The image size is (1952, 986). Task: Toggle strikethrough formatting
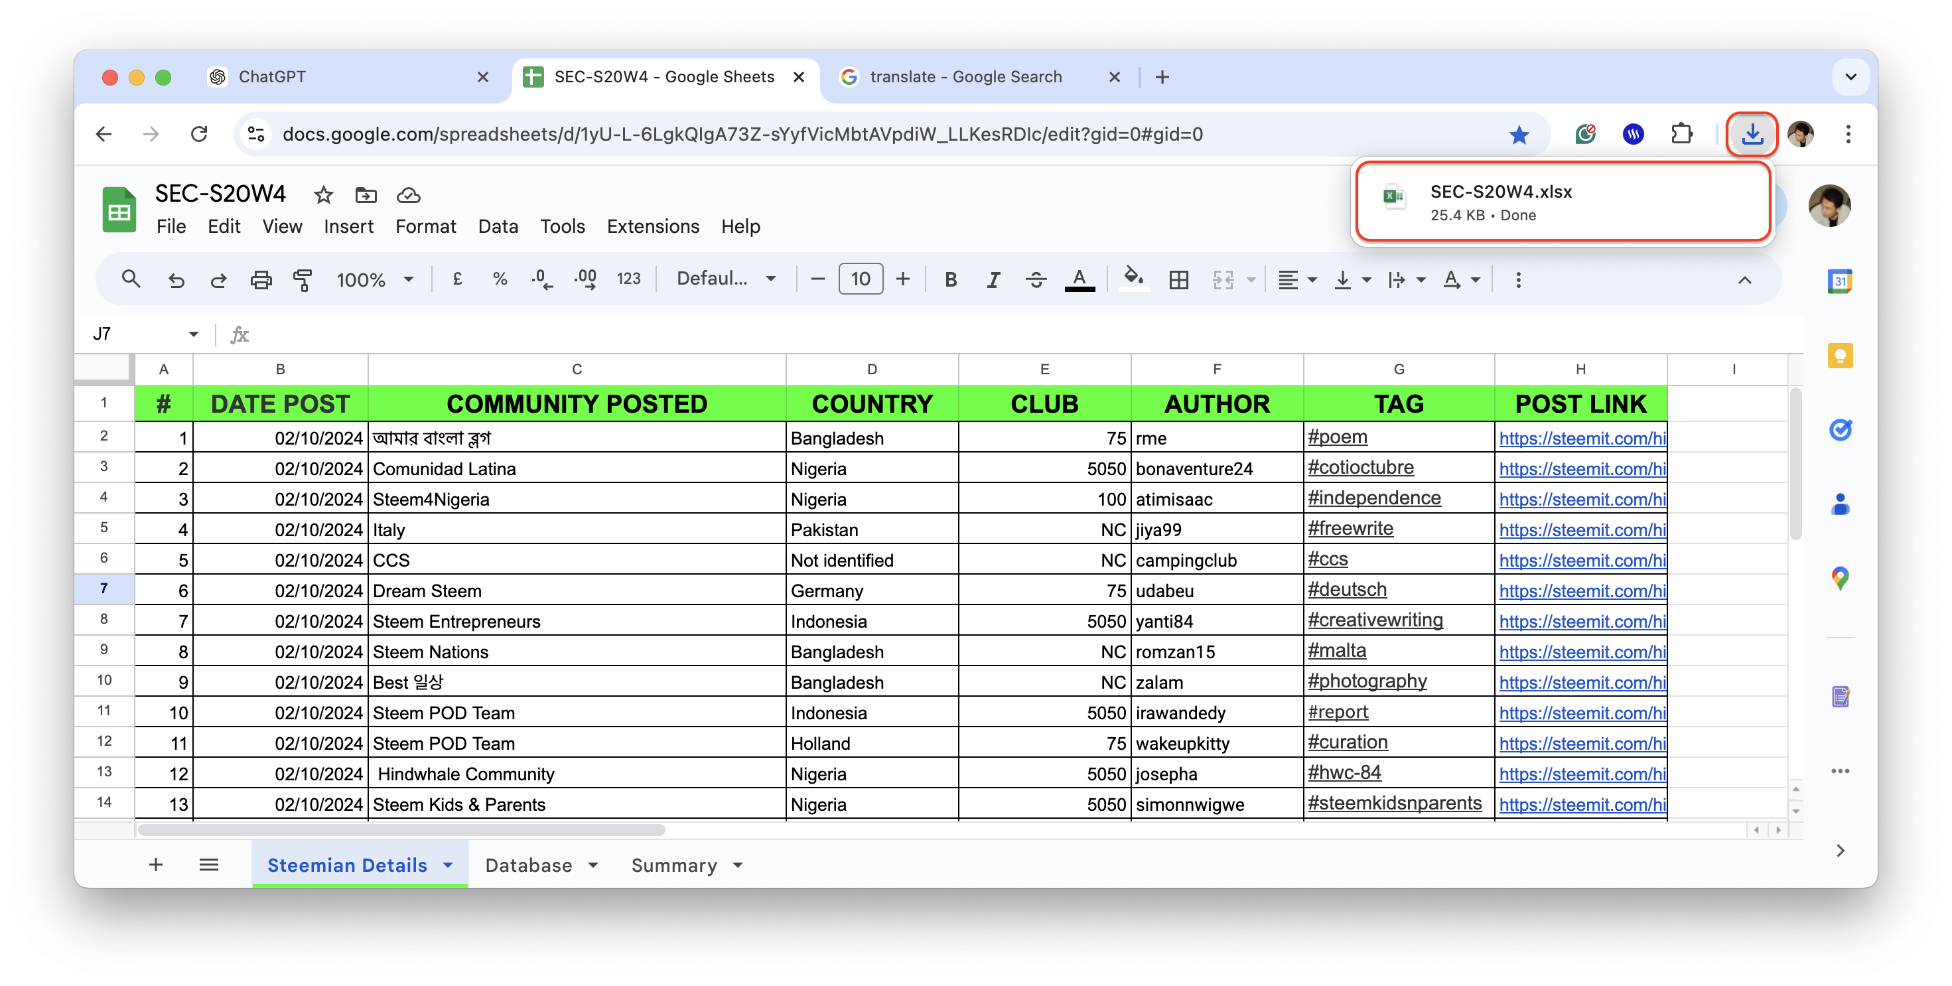pos(1036,279)
